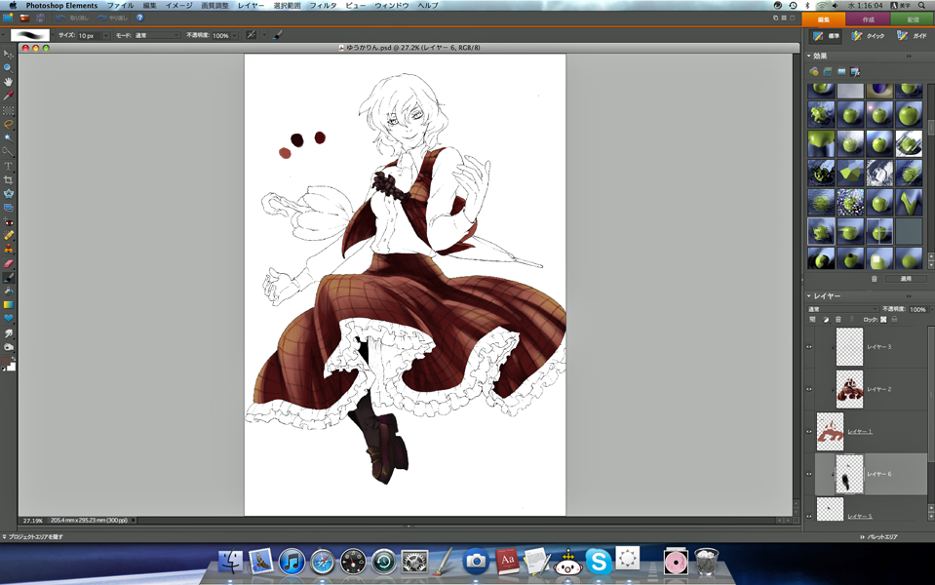The width and height of the screenshot is (935, 585).
Task: Toggle airbrush mode in options bar
Action: pos(252,35)
